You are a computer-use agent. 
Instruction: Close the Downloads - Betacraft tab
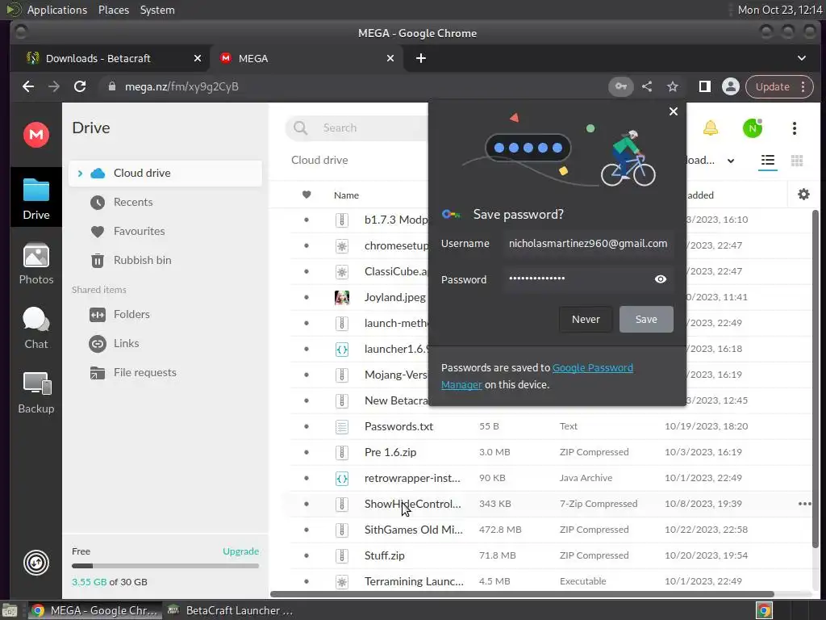point(197,58)
